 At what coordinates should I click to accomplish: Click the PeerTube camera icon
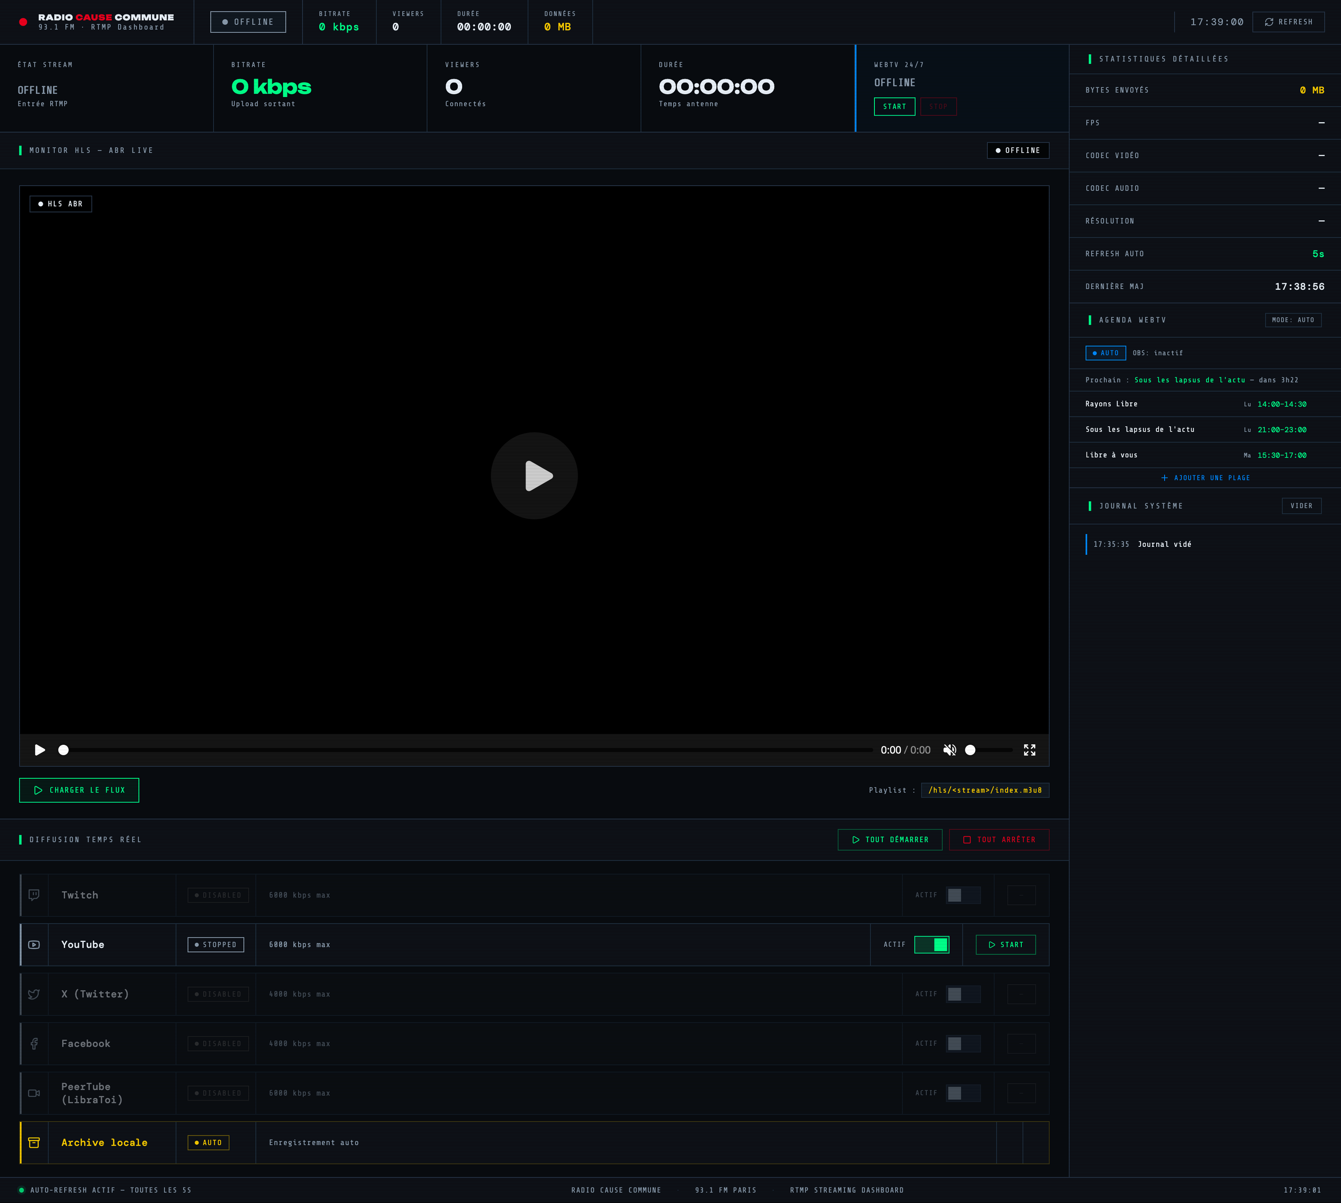click(x=34, y=1093)
